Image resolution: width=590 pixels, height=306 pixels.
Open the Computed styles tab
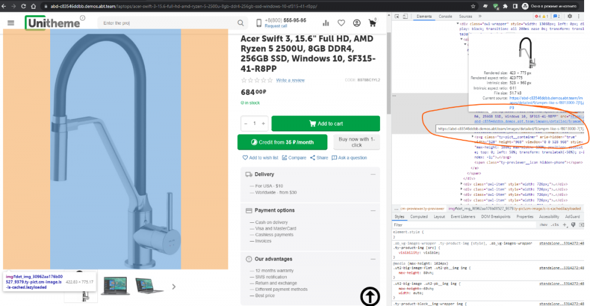[419, 216]
